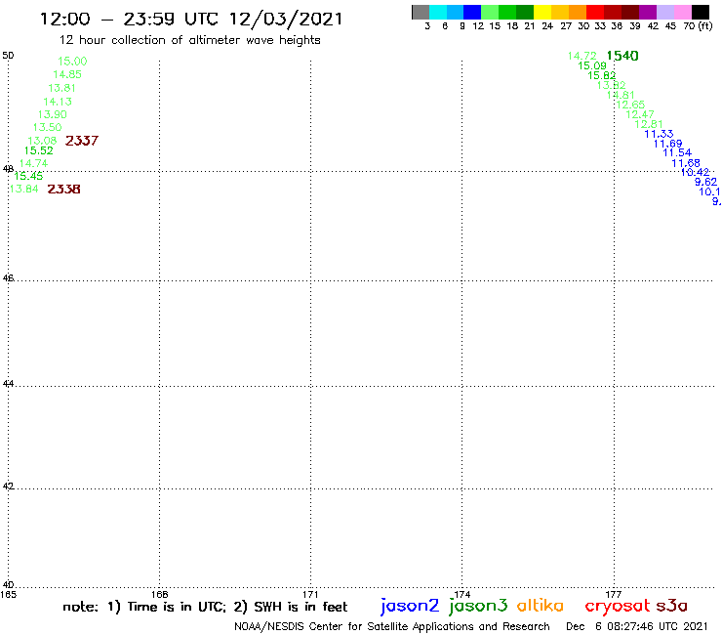Viewport: 722px width, 635px height.
Task: Click the blue wave height reading 11.33
Action: (659, 134)
